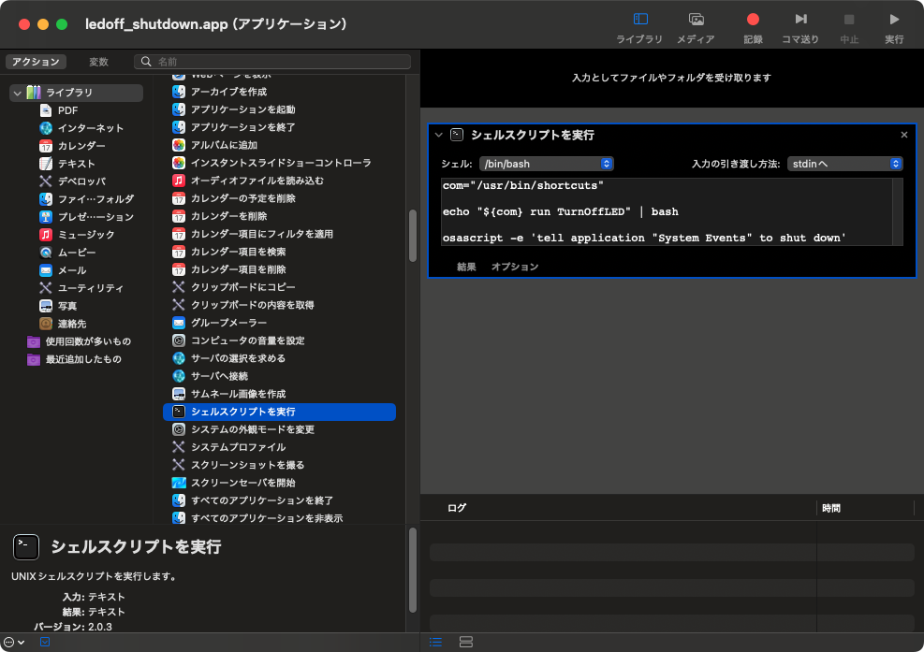Switch to the アクション segment
This screenshot has height=652, width=924.
click(36, 62)
